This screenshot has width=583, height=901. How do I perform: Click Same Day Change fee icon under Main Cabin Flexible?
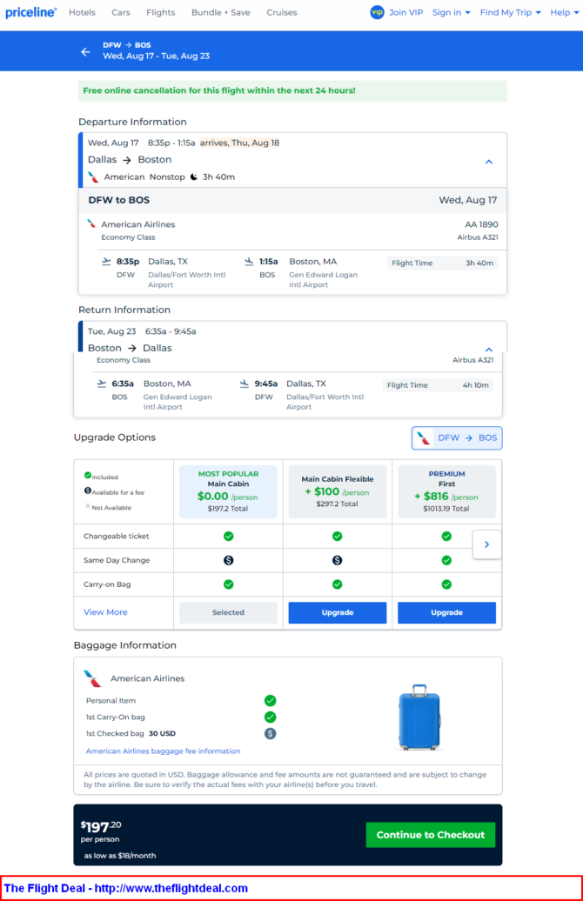pos(338,560)
